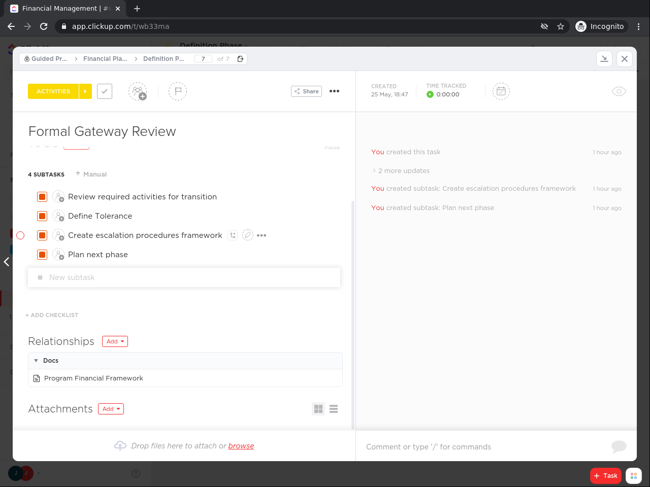Select the circle beside Create escalation subtask
This screenshot has height=487, width=650.
tap(20, 235)
